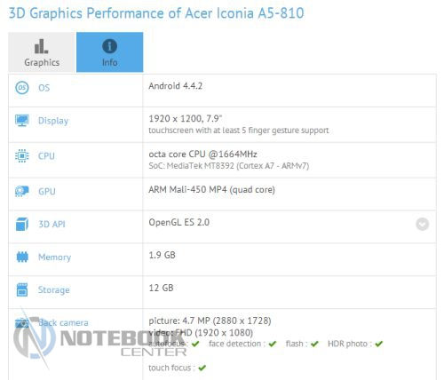Click the page title Acer Iconia A5-810
The width and height of the screenshot is (444, 380).
[244, 13]
